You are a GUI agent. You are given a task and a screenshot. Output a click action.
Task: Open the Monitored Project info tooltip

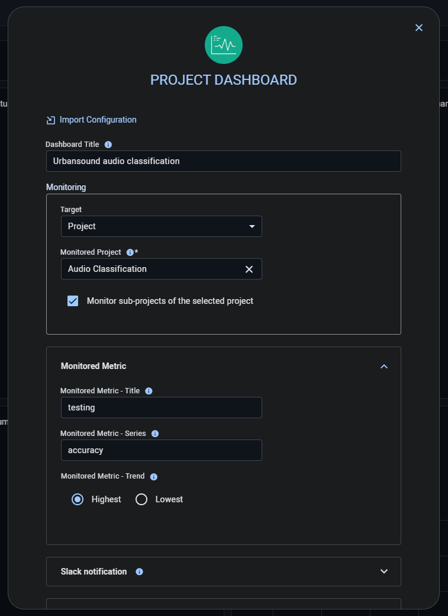pos(130,252)
